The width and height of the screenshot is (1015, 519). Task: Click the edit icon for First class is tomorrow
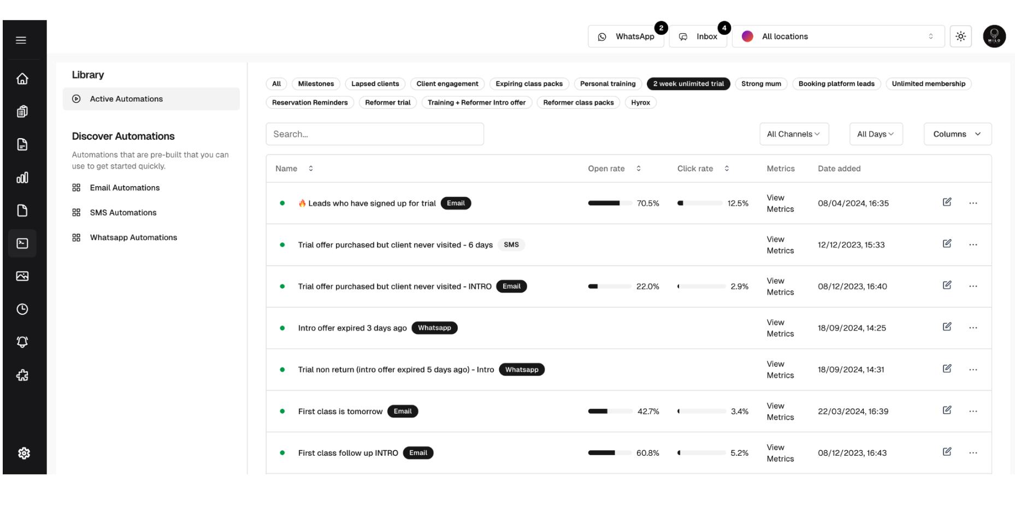(947, 410)
